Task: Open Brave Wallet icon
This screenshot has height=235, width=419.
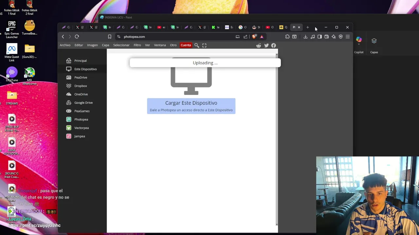Action: coord(327,37)
